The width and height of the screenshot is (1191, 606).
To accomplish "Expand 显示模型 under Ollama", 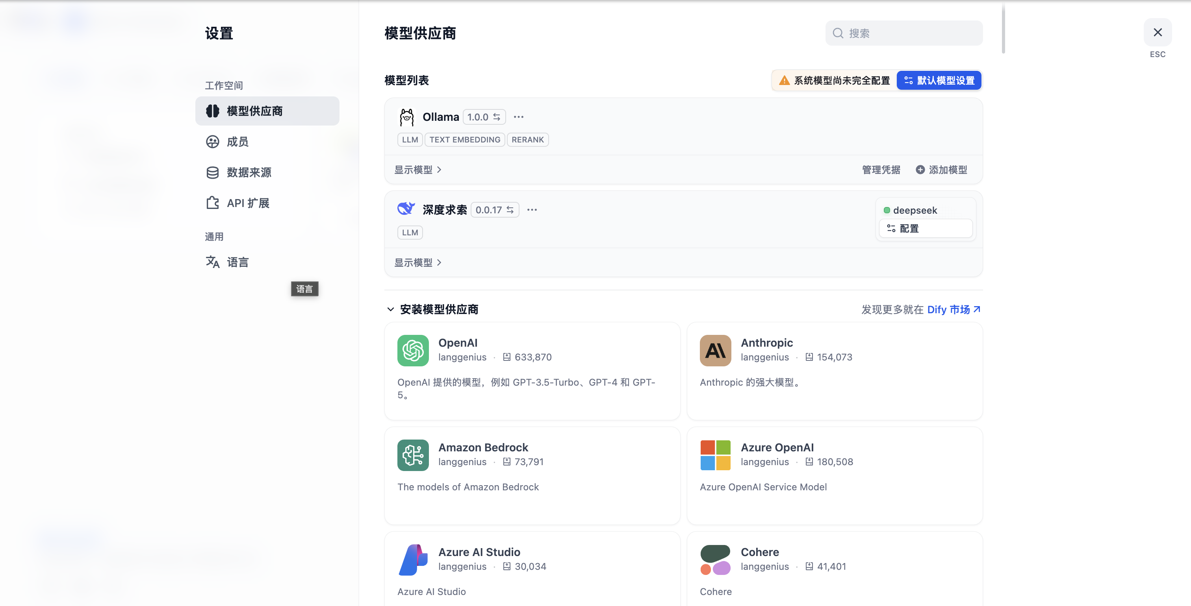I will point(417,170).
